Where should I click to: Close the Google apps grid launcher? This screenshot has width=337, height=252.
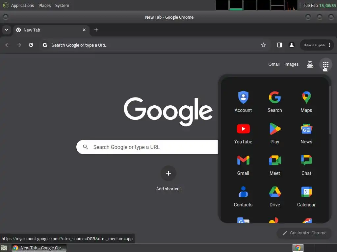pyautogui.click(x=325, y=64)
